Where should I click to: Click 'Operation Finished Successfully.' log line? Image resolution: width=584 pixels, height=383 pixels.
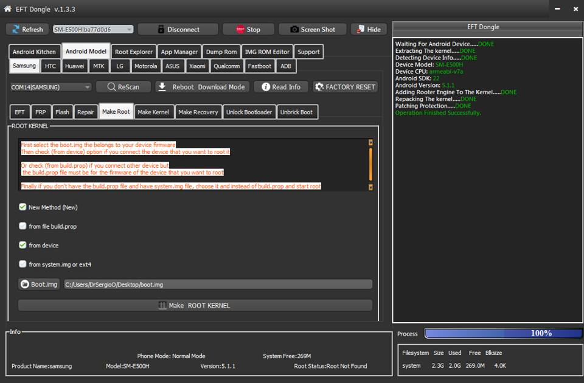(x=438, y=113)
